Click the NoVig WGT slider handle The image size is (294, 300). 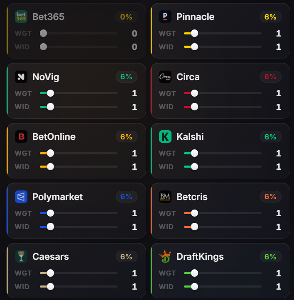pos(50,93)
